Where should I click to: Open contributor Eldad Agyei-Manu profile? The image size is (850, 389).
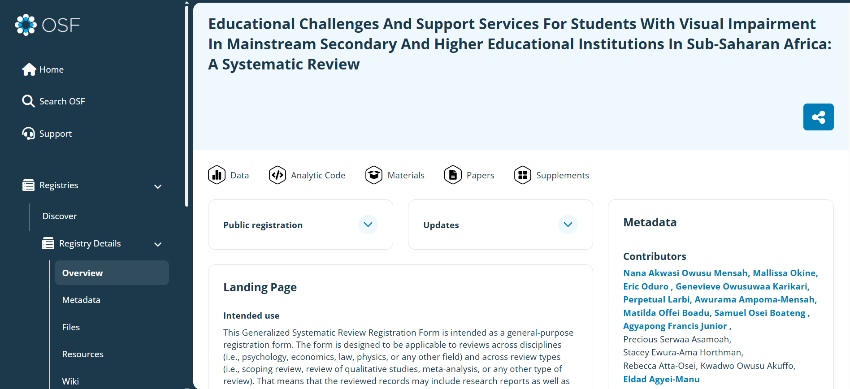click(x=661, y=379)
